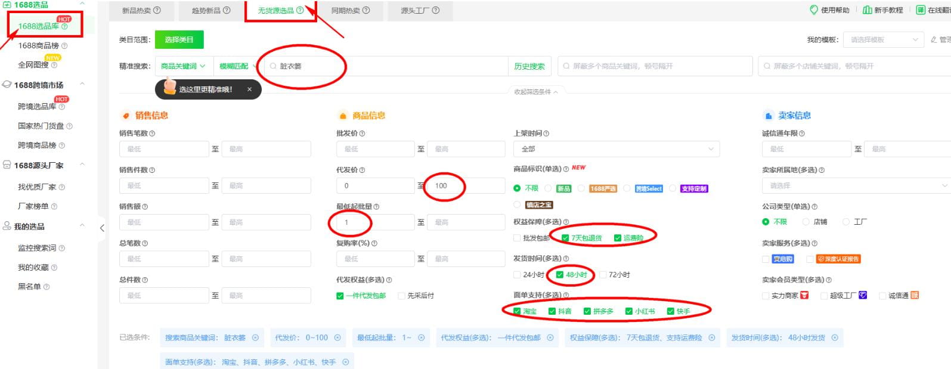Click help icon beside 源头工厂 tab
This screenshot has width=951, height=369.
436,10
